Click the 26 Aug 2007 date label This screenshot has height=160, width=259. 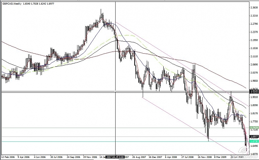pos(139,157)
